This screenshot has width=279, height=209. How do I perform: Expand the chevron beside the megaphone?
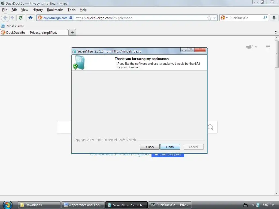pyautogui.click(x=256, y=47)
